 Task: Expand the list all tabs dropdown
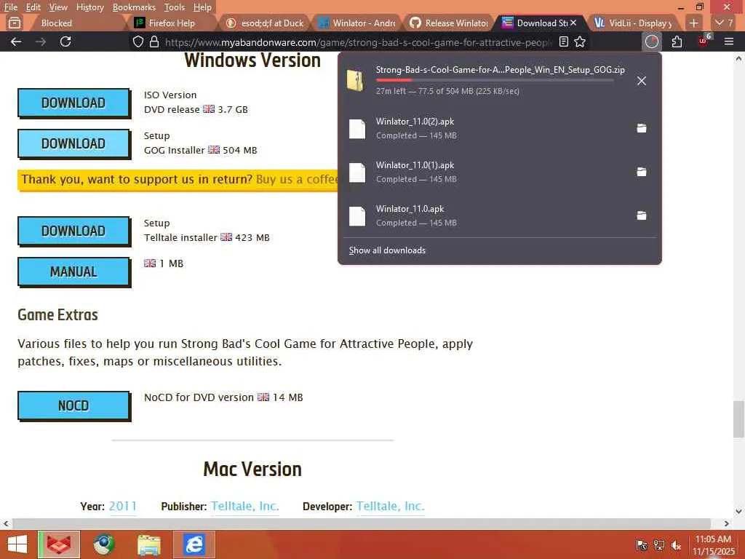(724, 23)
